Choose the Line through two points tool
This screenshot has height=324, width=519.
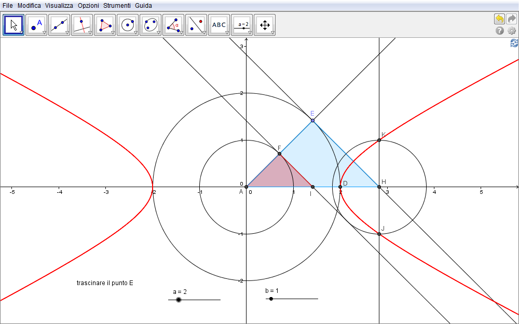click(x=59, y=24)
